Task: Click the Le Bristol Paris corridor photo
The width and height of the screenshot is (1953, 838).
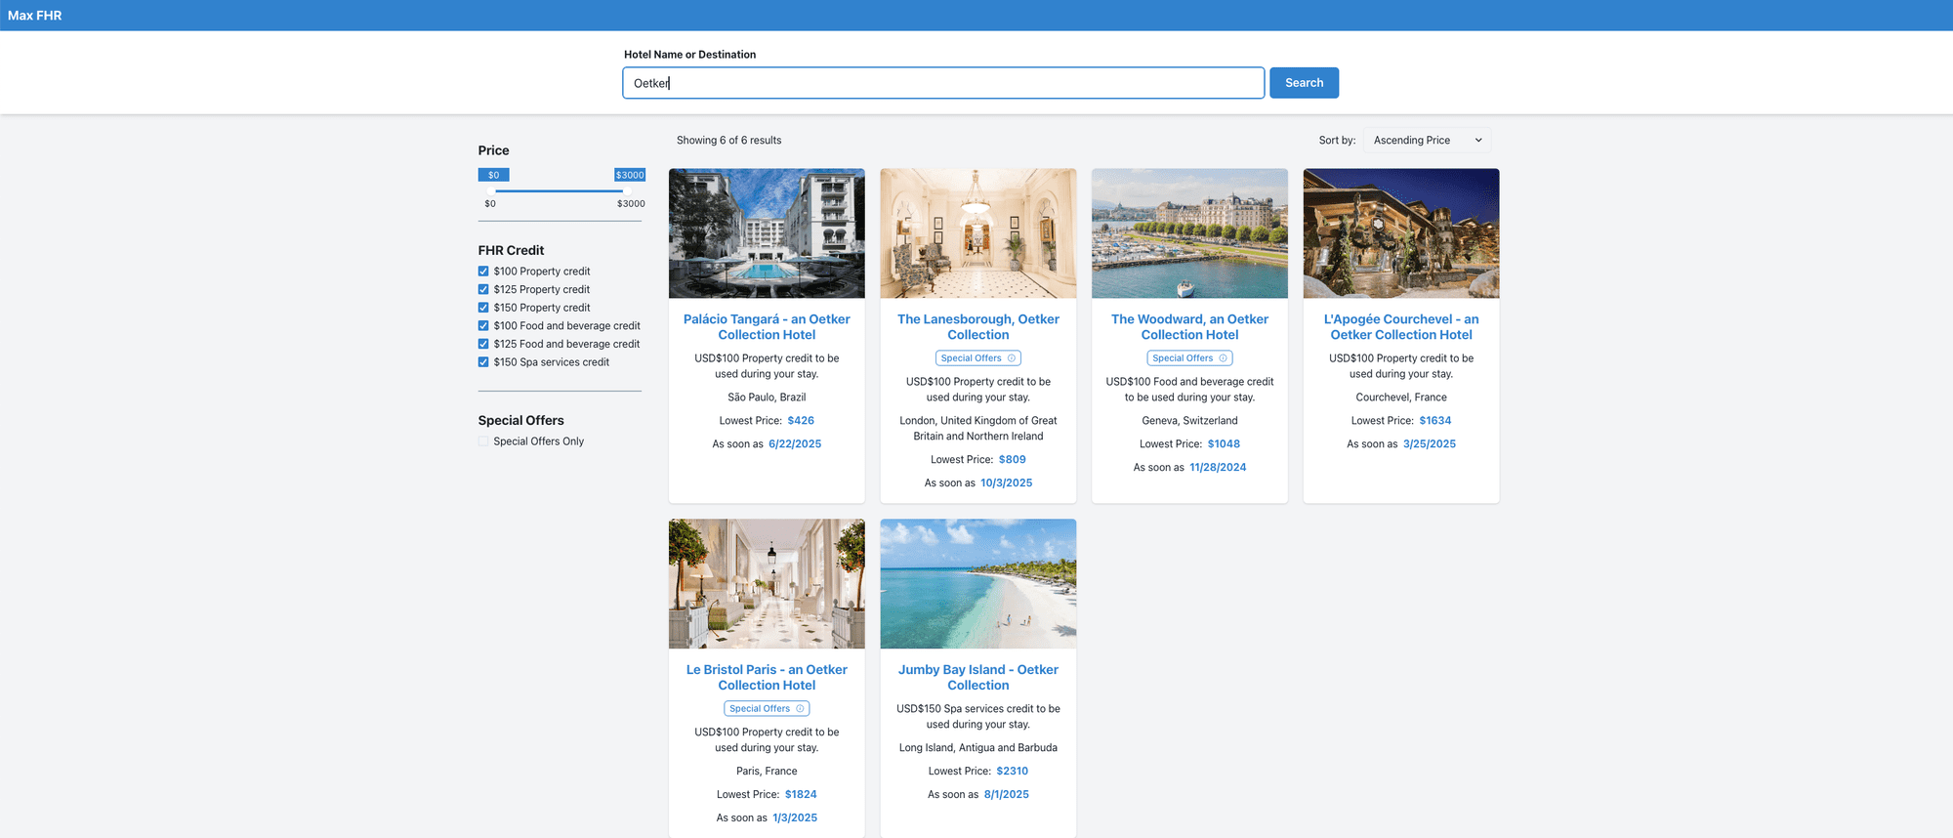Action: [767, 584]
